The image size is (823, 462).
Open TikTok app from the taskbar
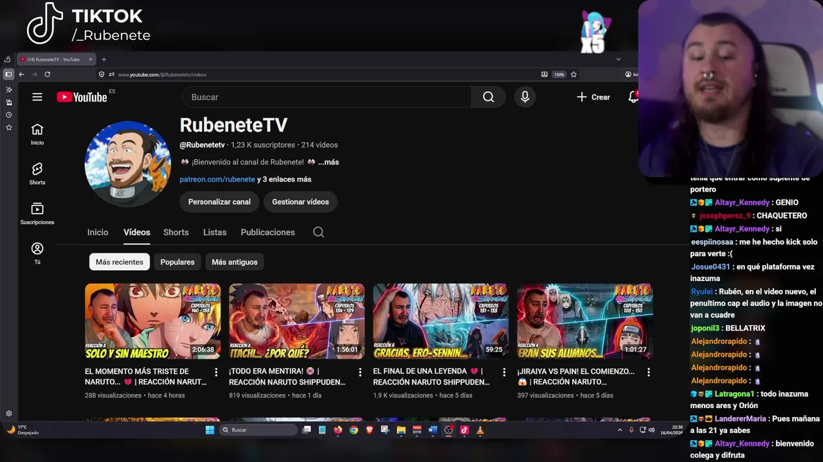click(x=464, y=430)
